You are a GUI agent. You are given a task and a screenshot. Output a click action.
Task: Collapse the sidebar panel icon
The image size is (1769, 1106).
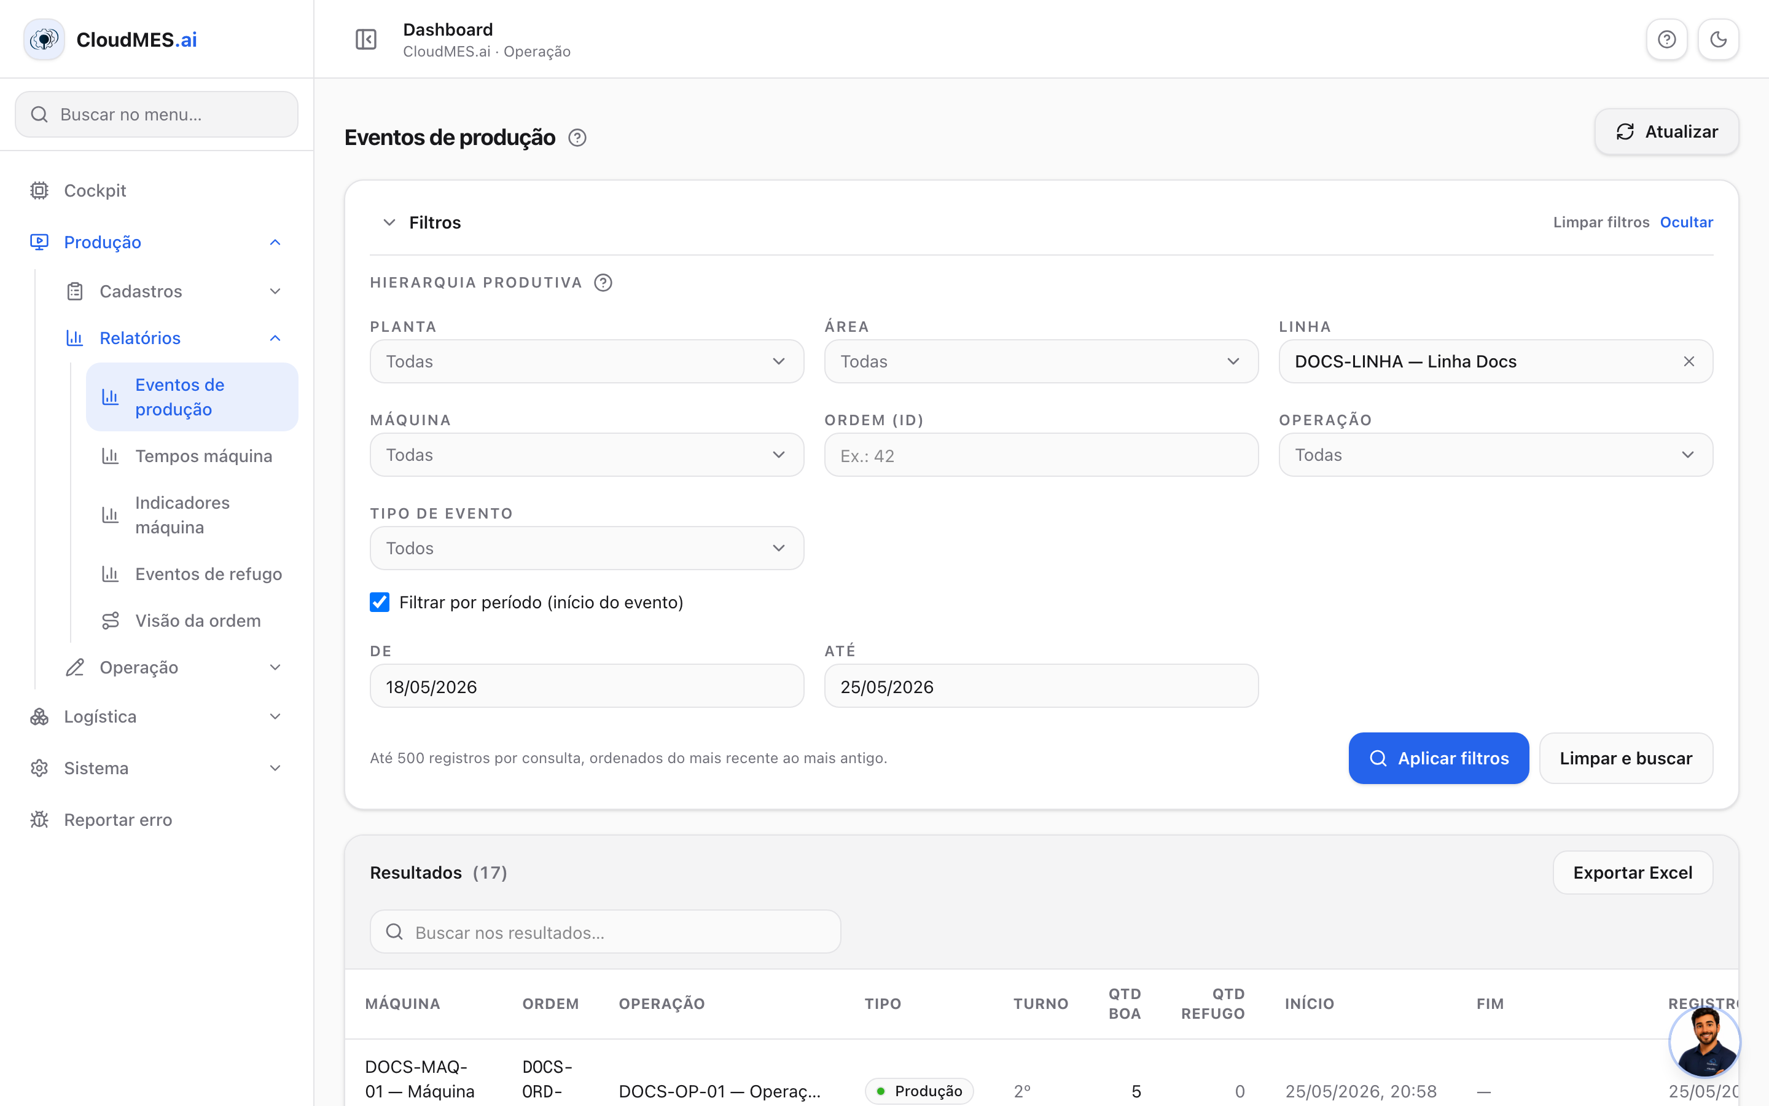[365, 39]
